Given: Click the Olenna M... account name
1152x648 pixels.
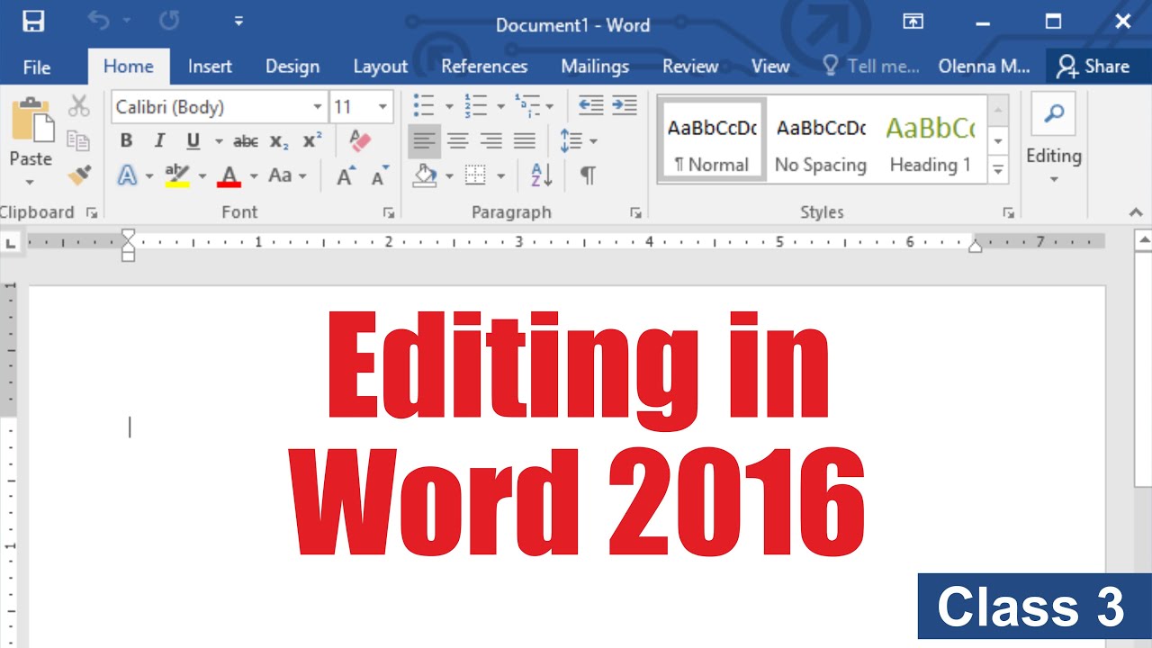Looking at the screenshot, I should click(x=984, y=67).
